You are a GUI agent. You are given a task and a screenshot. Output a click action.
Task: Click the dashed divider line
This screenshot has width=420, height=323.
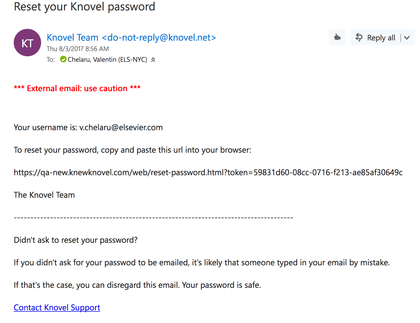coord(154,218)
